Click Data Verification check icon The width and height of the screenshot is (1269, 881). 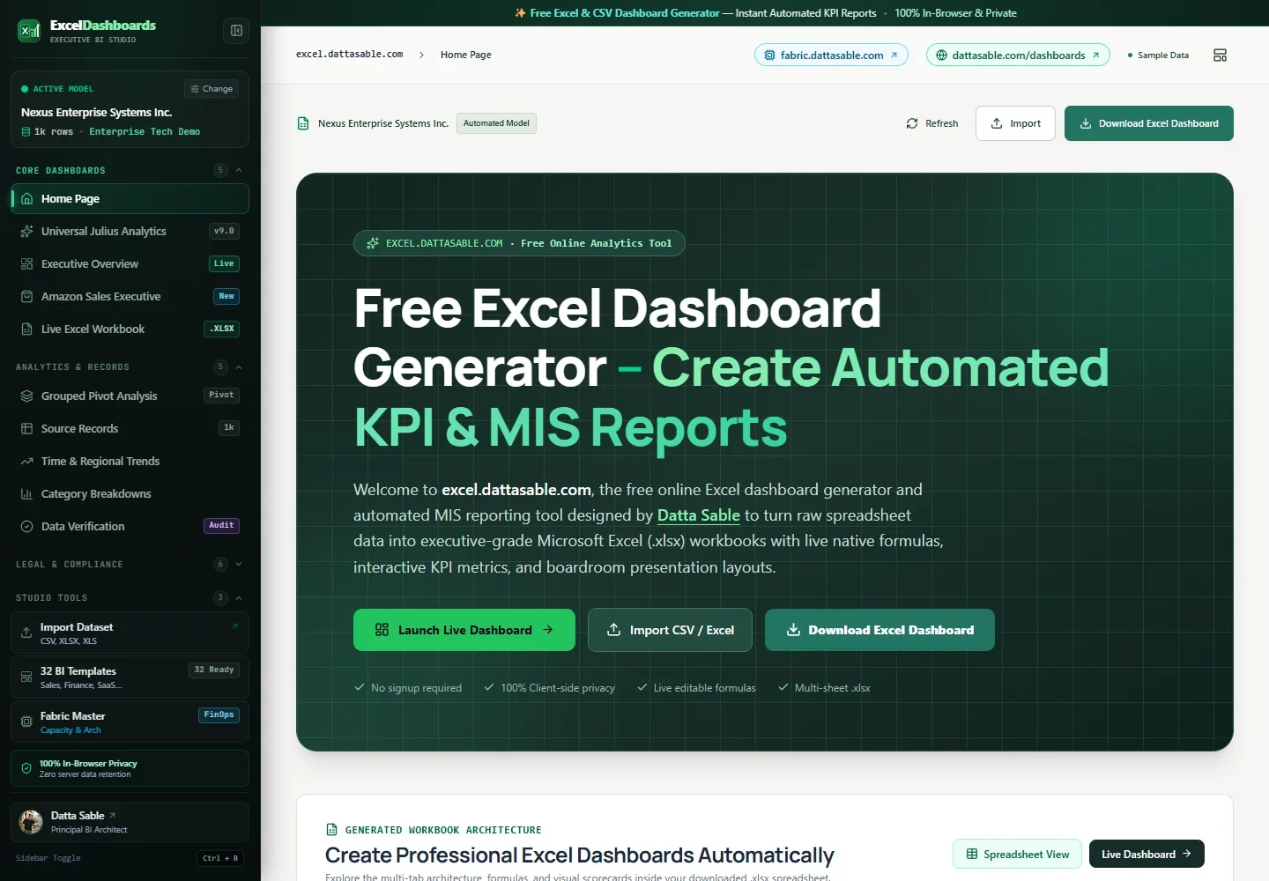(26, 527)
